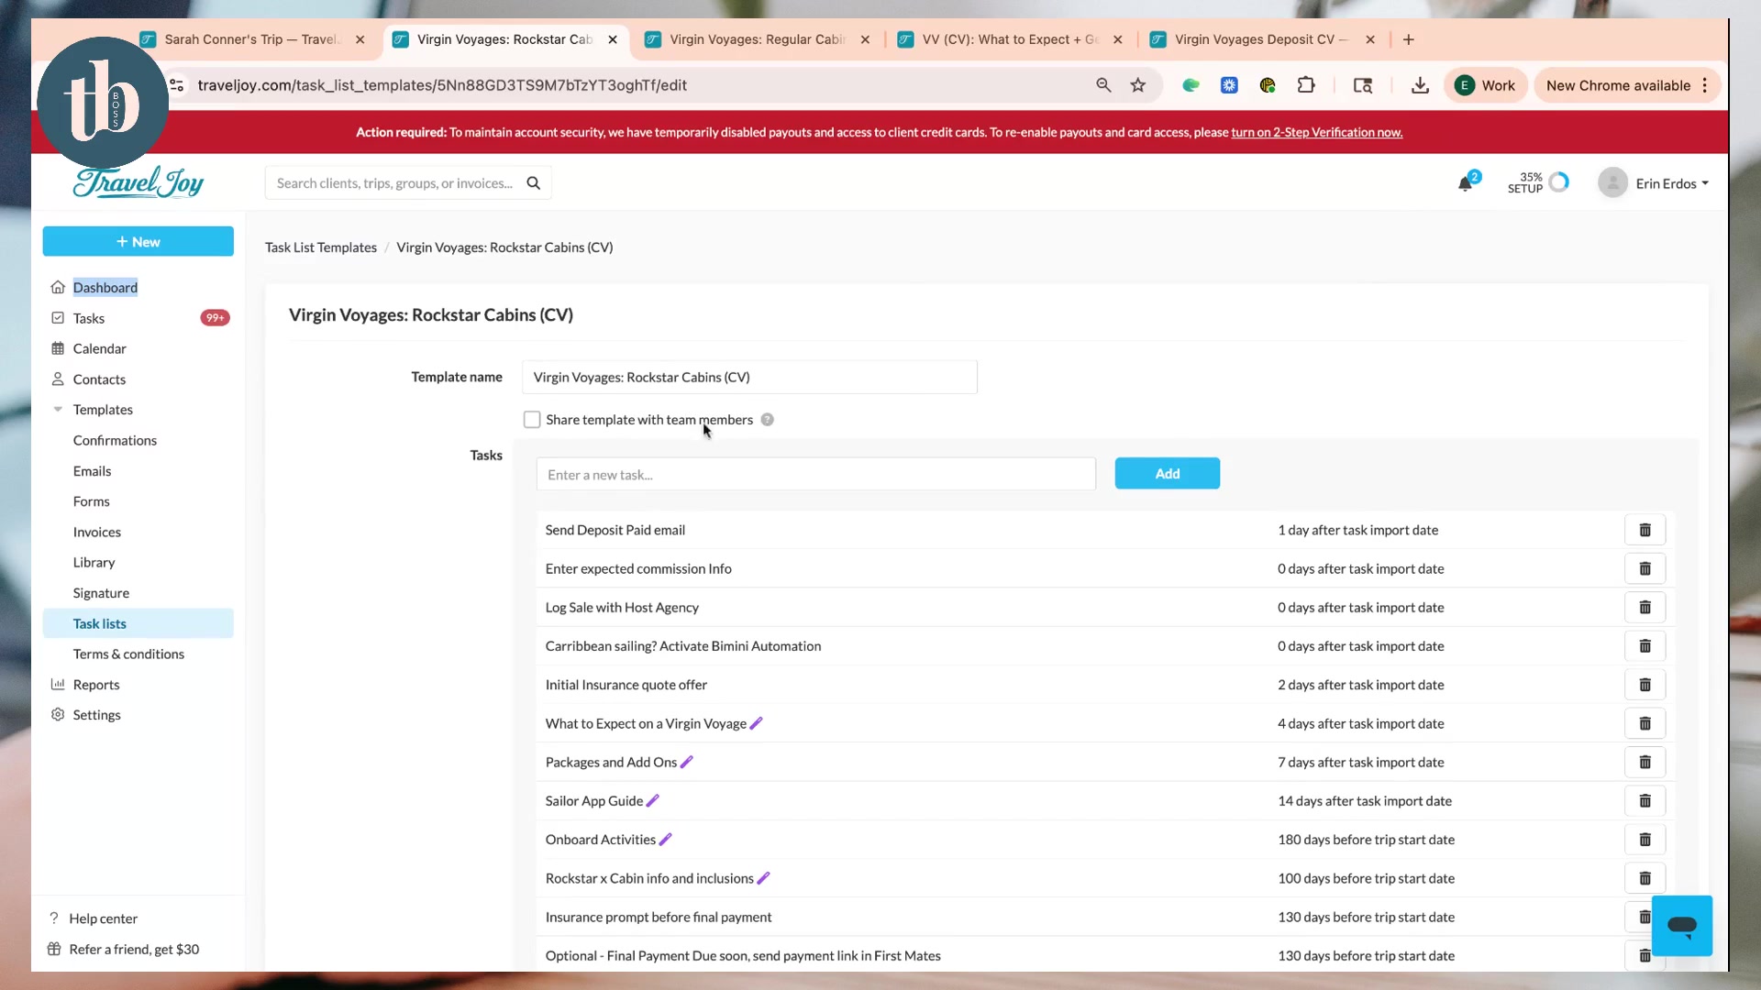The height and width of the screenshot is (990, 1761).
Task: Bookmark this page with the star icon
Action: 1138,85
